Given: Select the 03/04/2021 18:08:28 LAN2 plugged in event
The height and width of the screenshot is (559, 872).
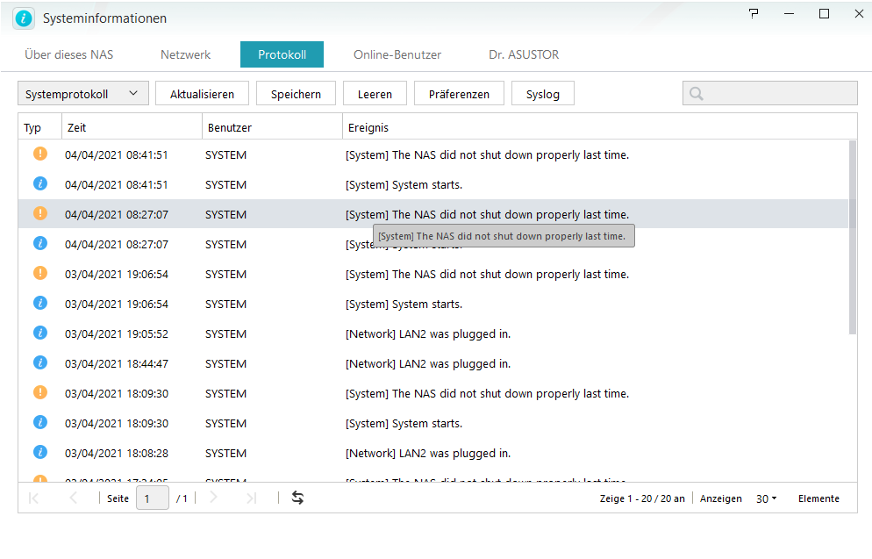Looking at the screenshot, I should [x=427, y=454].
